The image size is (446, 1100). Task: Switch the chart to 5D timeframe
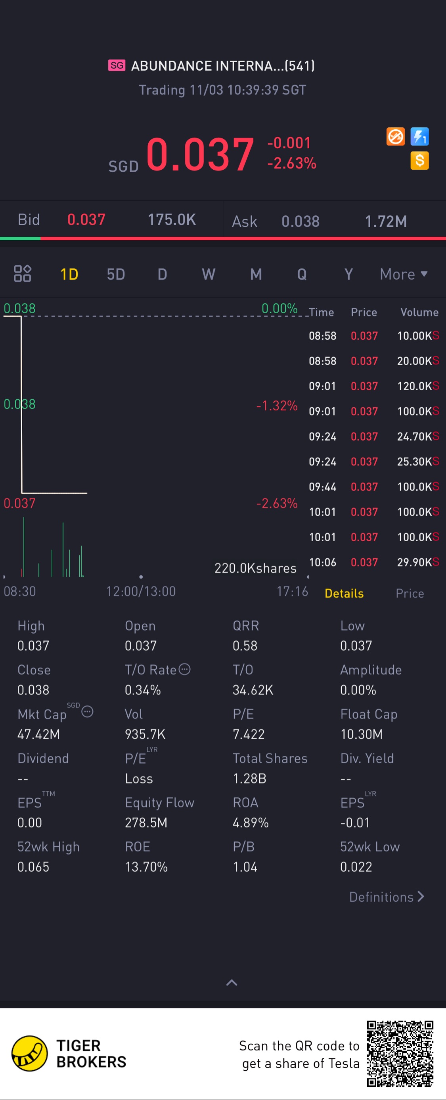click(x=116, y=274)
